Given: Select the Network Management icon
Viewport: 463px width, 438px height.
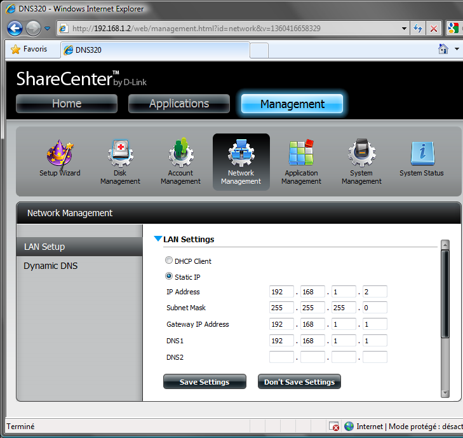Looking at the screenshot, I should (x=241, y=161).
